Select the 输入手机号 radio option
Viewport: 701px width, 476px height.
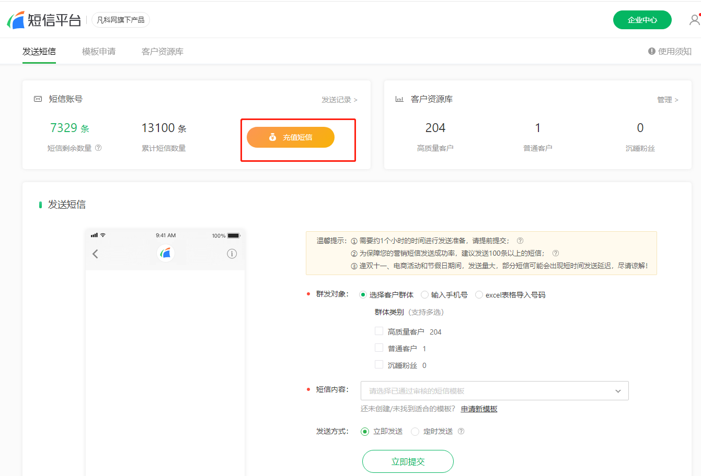click(425, 295)
